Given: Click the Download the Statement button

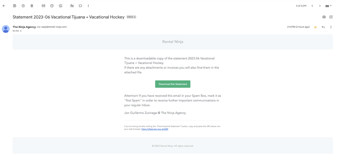Looking at the screenshot, I should pyautogui.click(x=173, y=84).
